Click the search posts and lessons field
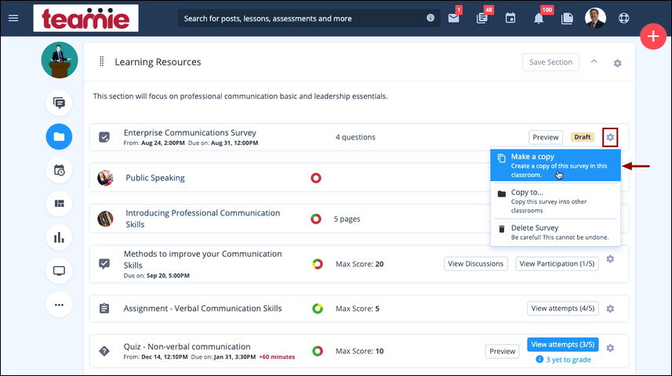The image size is (672, 376). (300, 19)
